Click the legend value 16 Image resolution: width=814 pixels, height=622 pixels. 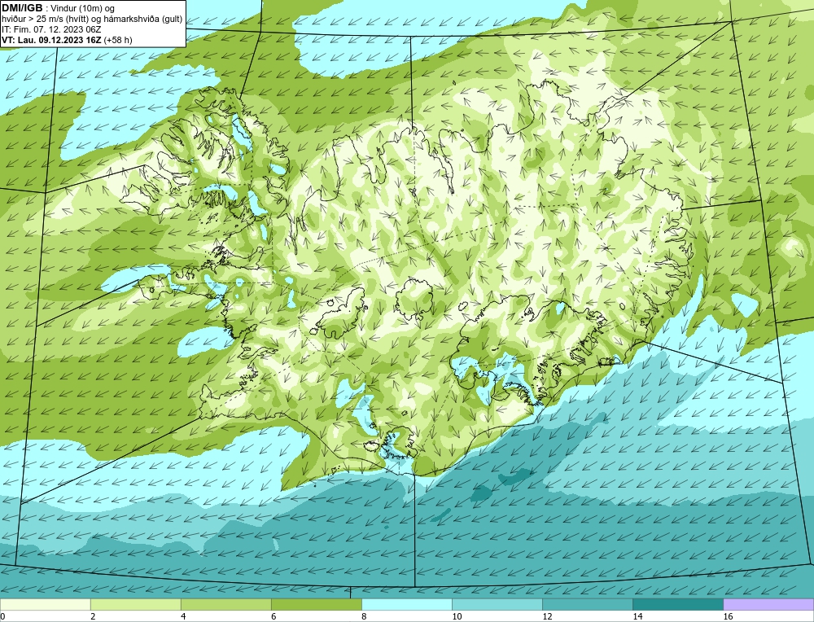pos(727,616)
